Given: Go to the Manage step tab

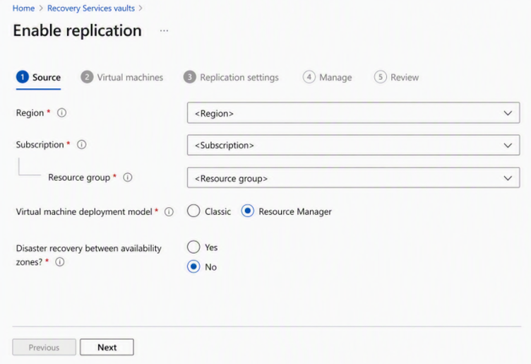Looking at the screenshot, I should click(327, 78).
